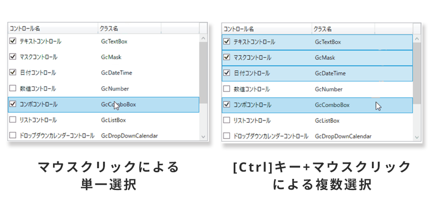Select GcComboBox cell in left list

pyautogui.click(x=118, y=104)
